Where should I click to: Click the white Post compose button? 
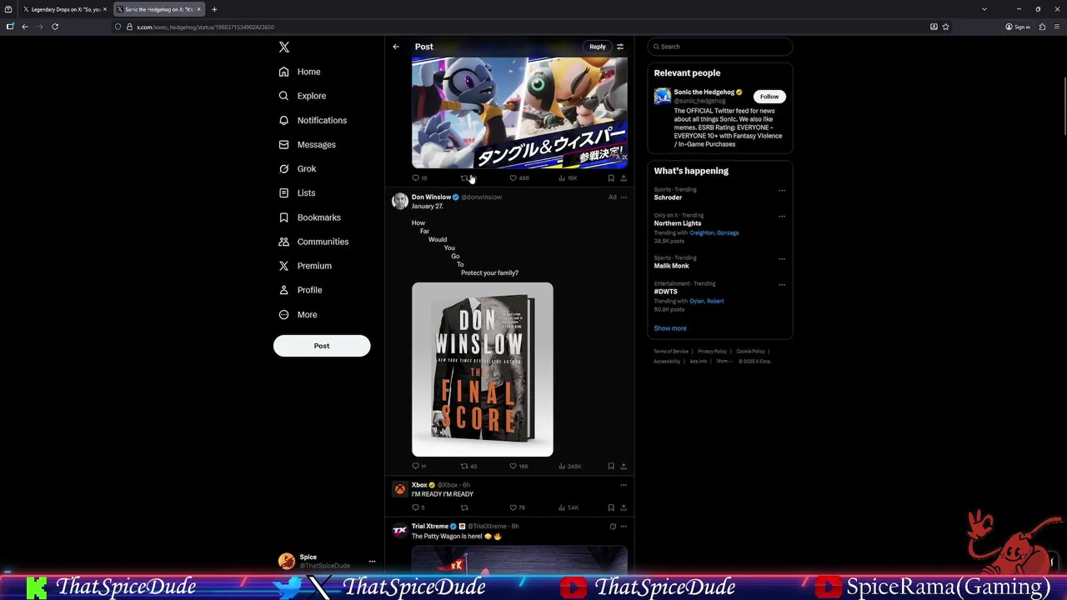tap(322, 346)
